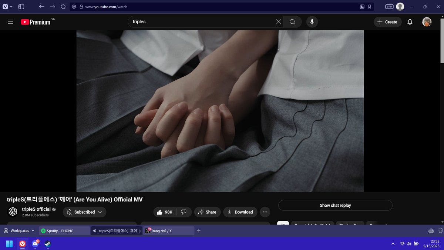Expand the Subscribed notification dropdown

pyautogui.click(x=85, y=212)
